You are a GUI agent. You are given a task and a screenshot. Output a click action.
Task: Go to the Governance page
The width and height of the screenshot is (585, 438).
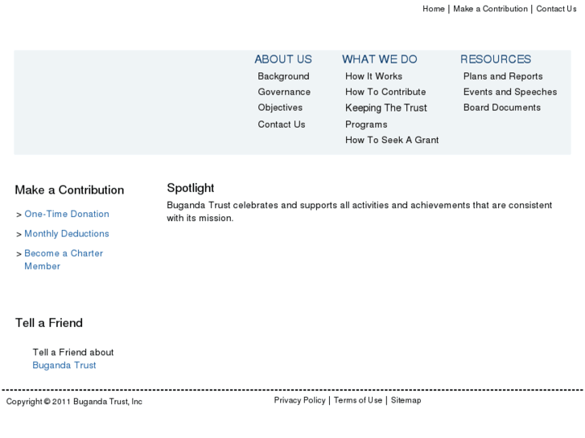[x=284, y=92]
